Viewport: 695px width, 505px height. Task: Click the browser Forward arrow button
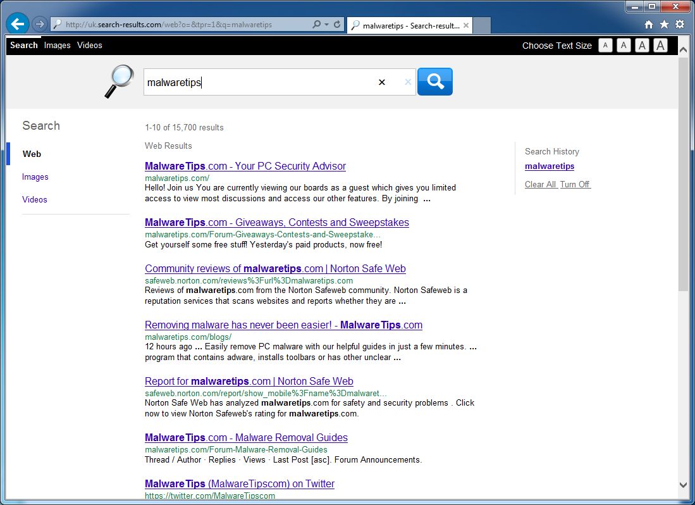pos(39,24)
